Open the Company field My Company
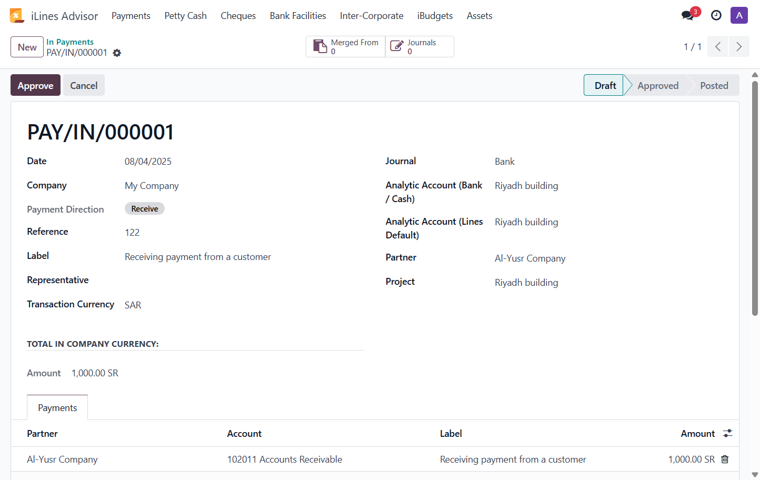Screen dimensions: 760x480 click(x=152, y=186)
